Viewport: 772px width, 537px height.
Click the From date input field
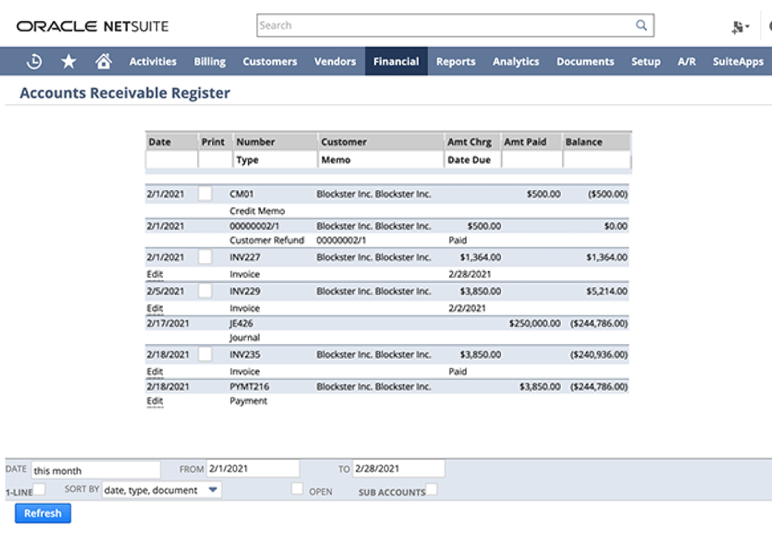[253, 468]
